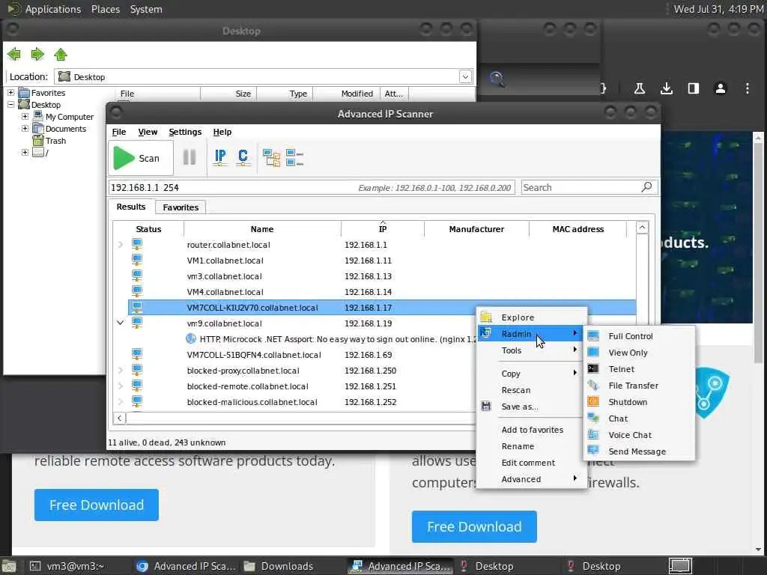Click the computer icon for blocked-proxy.collabnet.local

pos(137,370)
